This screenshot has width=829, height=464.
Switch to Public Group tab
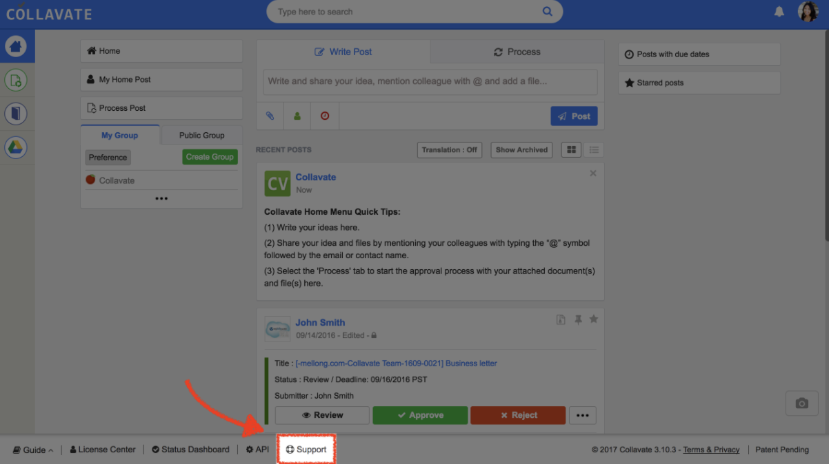[201, 135]
